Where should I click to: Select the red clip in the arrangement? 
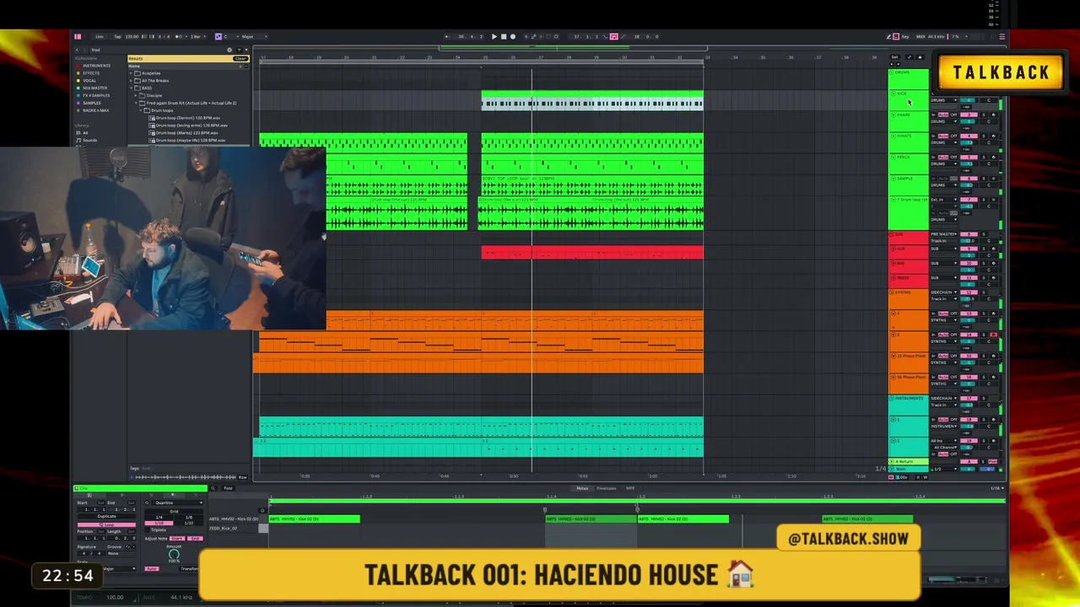pyautogui.click(x=591, y=253)
